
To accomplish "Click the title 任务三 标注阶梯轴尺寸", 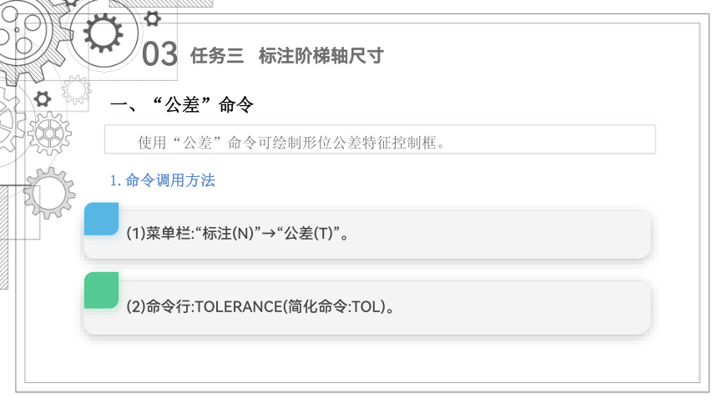I will (287, 56).
